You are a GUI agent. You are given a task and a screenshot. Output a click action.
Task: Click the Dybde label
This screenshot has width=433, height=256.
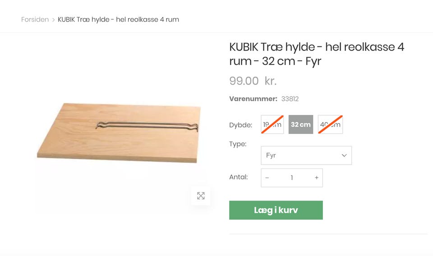coord(240,125)
